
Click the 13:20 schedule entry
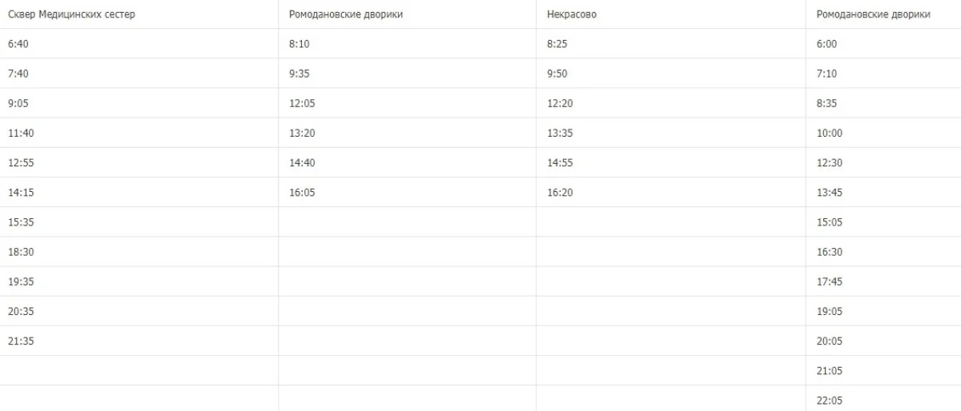[x=302, y=133]
